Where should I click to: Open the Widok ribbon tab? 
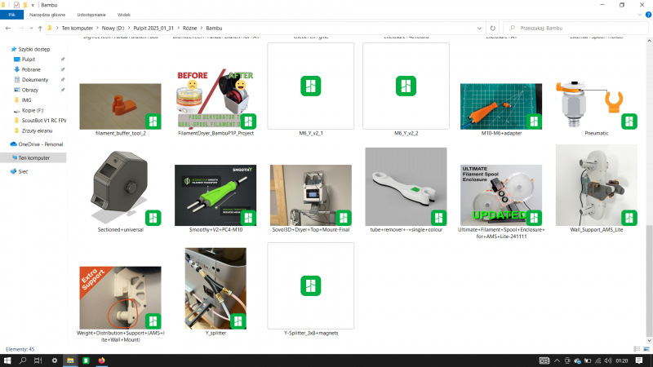point(124,15)
